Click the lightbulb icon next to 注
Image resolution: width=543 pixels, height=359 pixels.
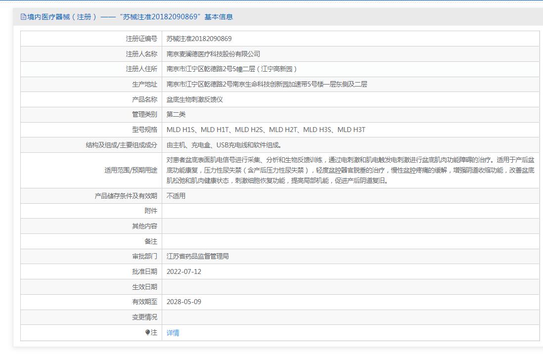[x=147, y=332]
